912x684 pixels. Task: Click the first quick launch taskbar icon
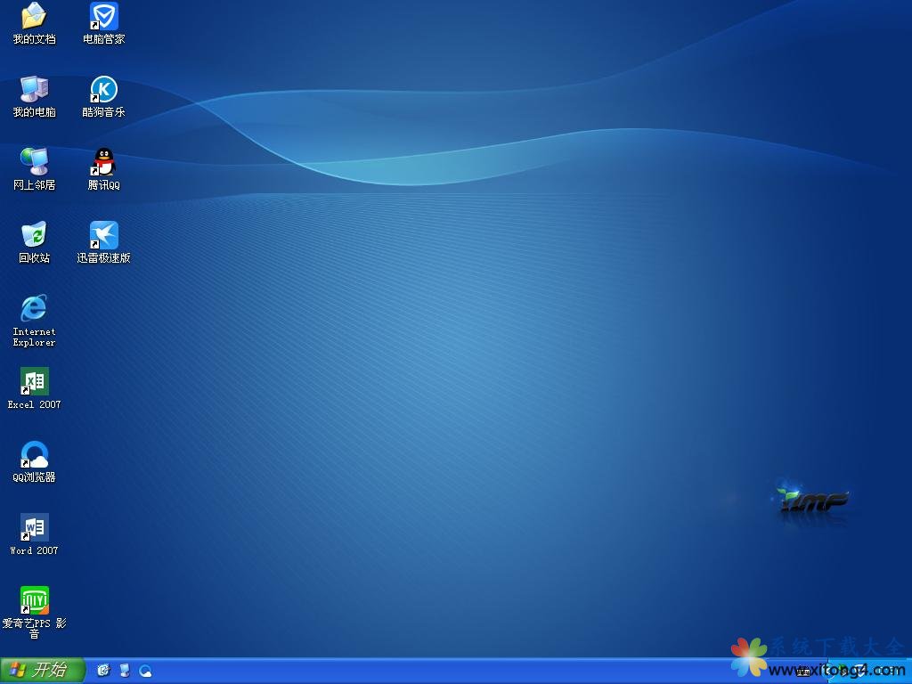pos(103,671)
